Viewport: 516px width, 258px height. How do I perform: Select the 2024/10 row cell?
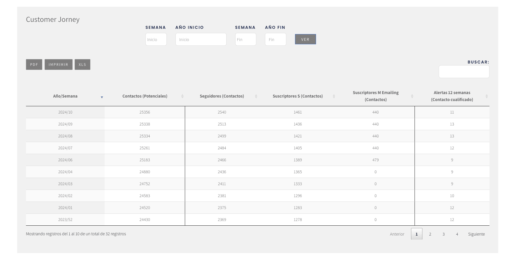65,112
